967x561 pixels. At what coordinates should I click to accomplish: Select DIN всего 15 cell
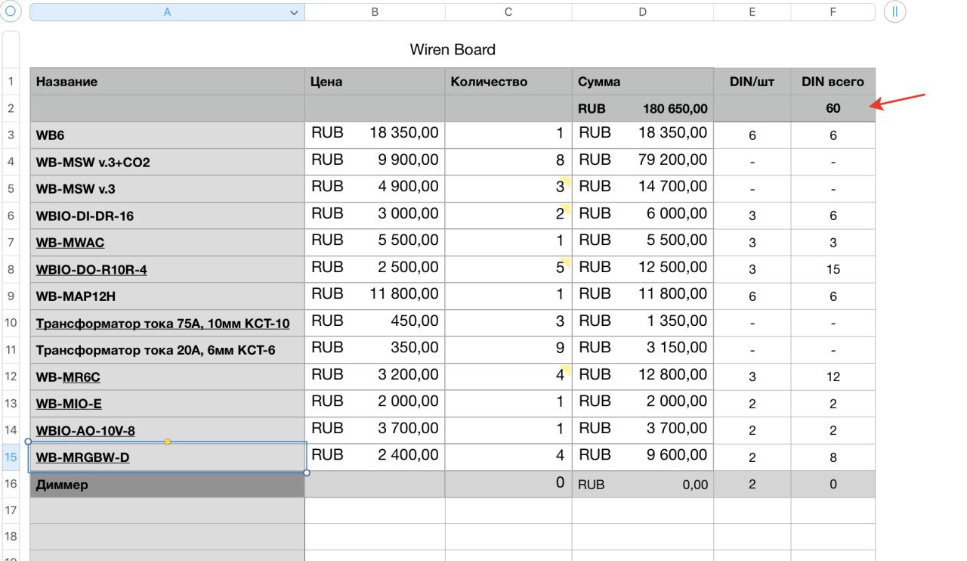coord(833,269)
